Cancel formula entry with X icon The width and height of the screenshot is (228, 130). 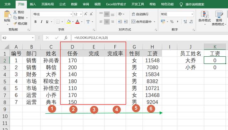point(47,38)
